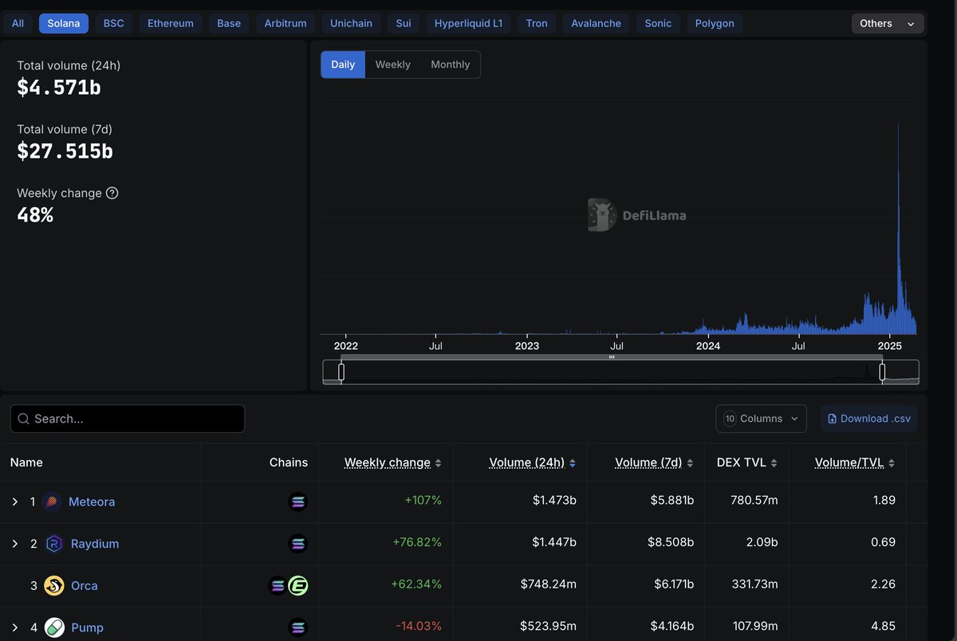Click the Download .csv button
957x641 pixels.
coord(868,418)
